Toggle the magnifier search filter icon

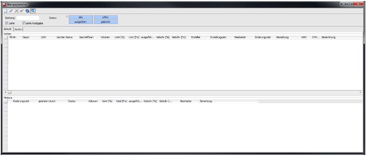pos(33,11)
